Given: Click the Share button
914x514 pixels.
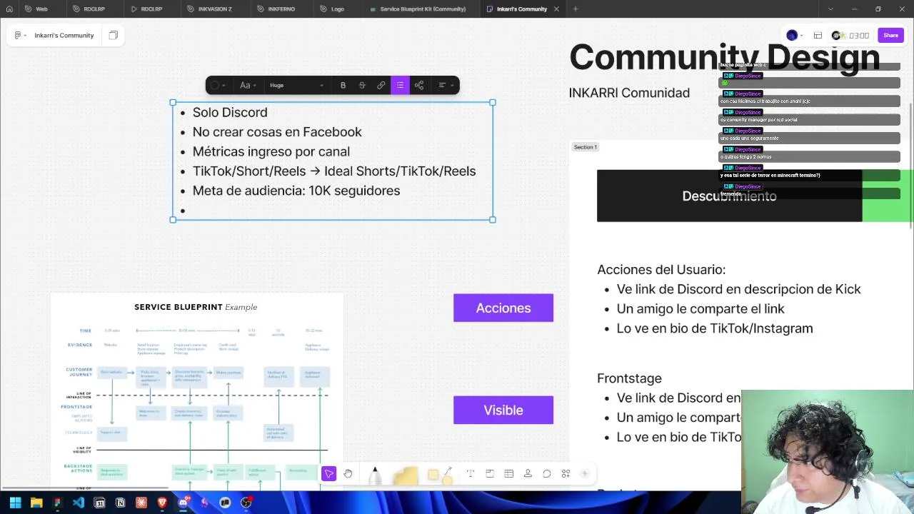Looking at the screenshot, I should click(x=890, y=35).
